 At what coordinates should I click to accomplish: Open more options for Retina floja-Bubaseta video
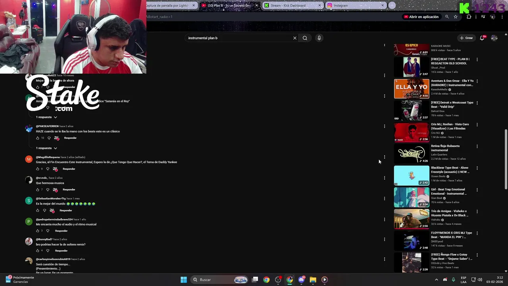click(477, 146)
